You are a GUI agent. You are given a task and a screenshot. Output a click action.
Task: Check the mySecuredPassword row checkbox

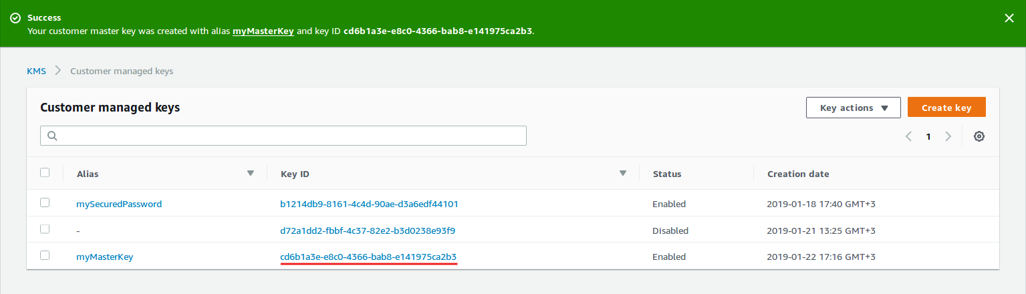(x=45, y=202)
